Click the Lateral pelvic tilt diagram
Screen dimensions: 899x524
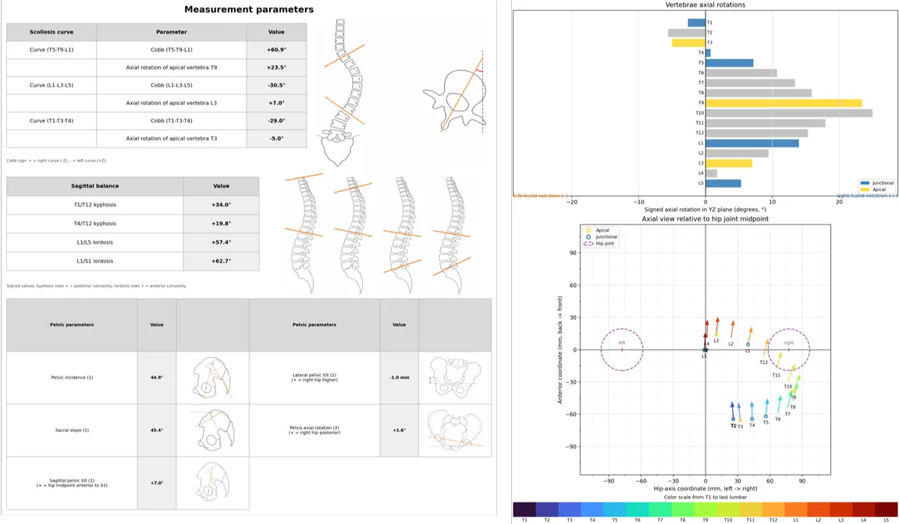(455, 377)
